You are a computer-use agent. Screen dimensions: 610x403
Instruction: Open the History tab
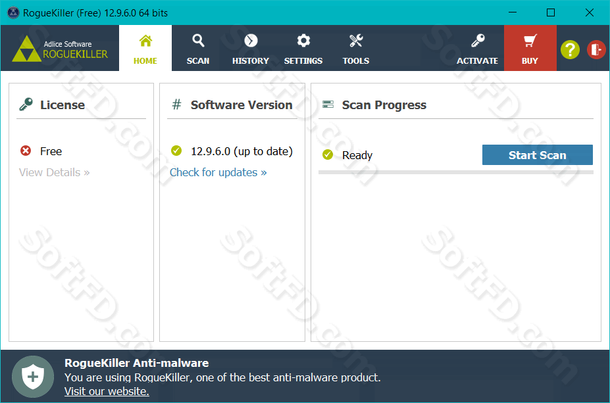[x=251, y=48]
